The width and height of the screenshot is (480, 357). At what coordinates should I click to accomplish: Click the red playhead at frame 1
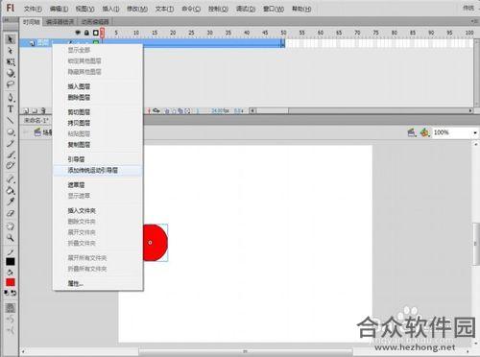pyautogui.click(x=102, y=33)
